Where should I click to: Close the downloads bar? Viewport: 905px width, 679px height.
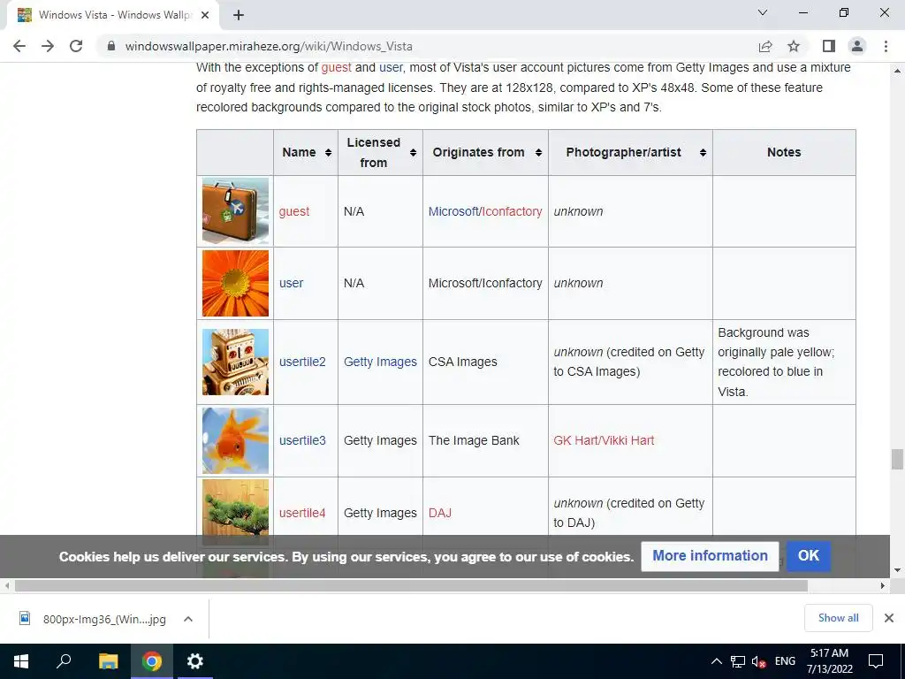coord(889,618)
